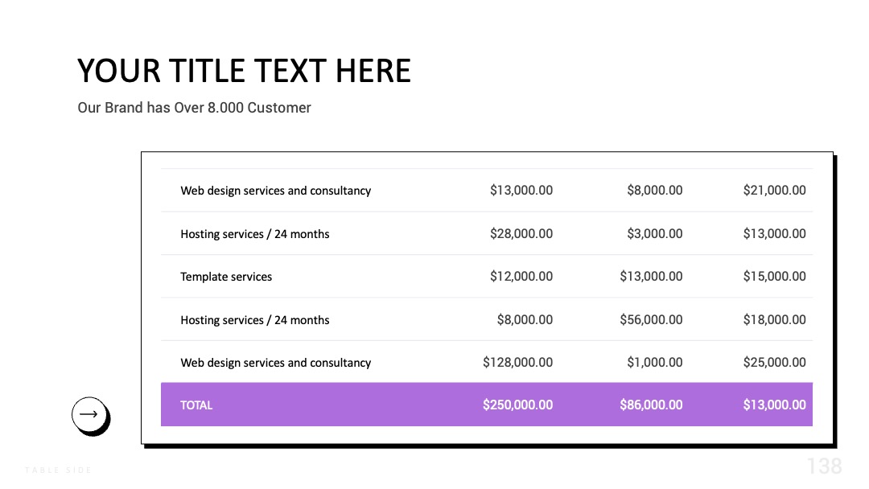
Task: Click the $12,000.00 Template services cell
Action: (x=521, y=276)
